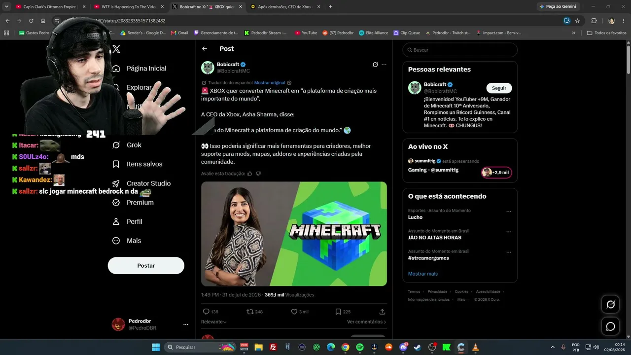Show hidden bookmarks overflow chevron
Viewport: 631px width, 355px height.
pos(573,33)
